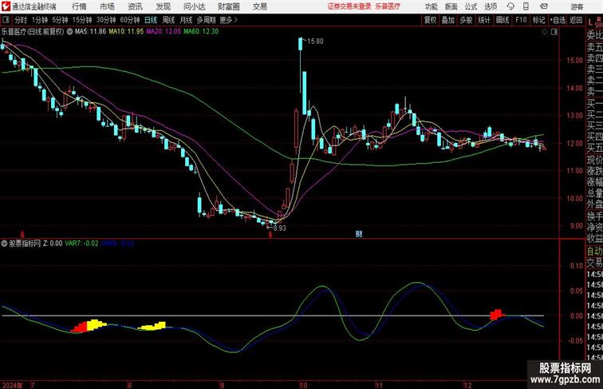Select the 月线 monthly tab
603x389 pixels.
186,20
